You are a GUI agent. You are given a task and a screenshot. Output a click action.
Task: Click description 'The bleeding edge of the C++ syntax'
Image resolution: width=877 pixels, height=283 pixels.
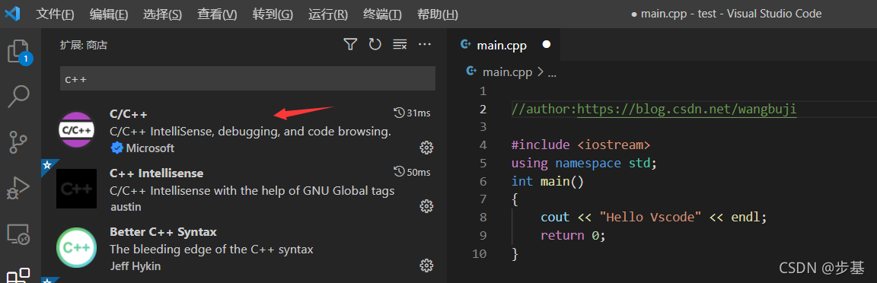point(212,250)
